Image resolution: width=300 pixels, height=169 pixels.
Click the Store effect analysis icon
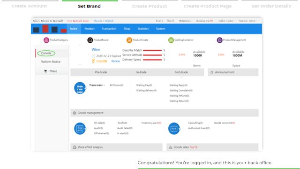coord(75,147)
